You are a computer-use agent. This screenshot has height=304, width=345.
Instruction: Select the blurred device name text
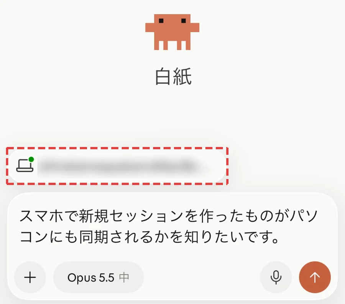pos(119,166)
